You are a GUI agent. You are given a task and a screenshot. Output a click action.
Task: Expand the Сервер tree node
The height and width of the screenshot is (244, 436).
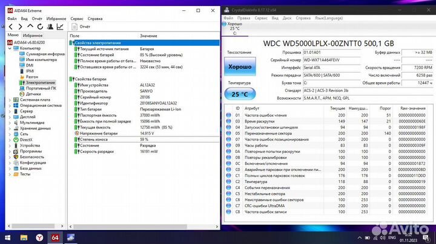tap(10, 111)
